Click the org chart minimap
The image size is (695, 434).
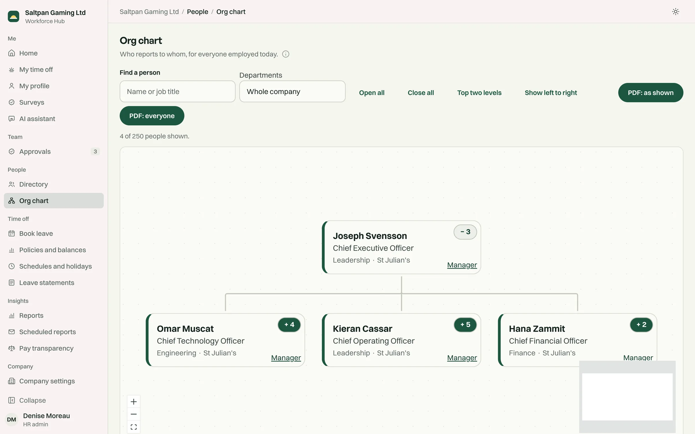point(627,397)
